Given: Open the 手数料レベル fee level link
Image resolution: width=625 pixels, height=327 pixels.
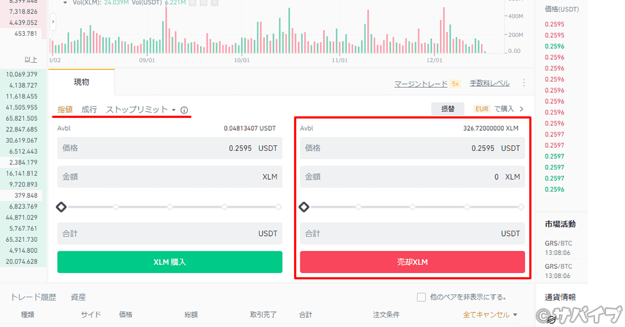Looking at the screenshot, I should [x=490, y=83].
